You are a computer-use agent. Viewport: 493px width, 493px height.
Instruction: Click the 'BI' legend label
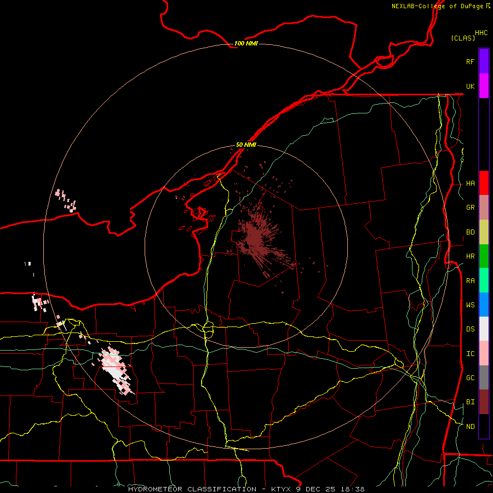pyautogui.click(x=471, y=402)
